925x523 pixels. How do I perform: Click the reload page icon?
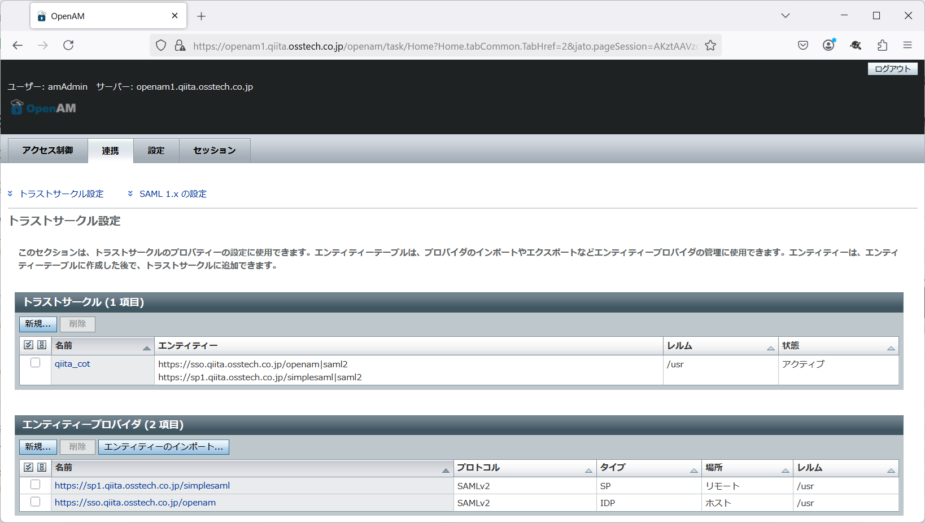click(68, 45)
